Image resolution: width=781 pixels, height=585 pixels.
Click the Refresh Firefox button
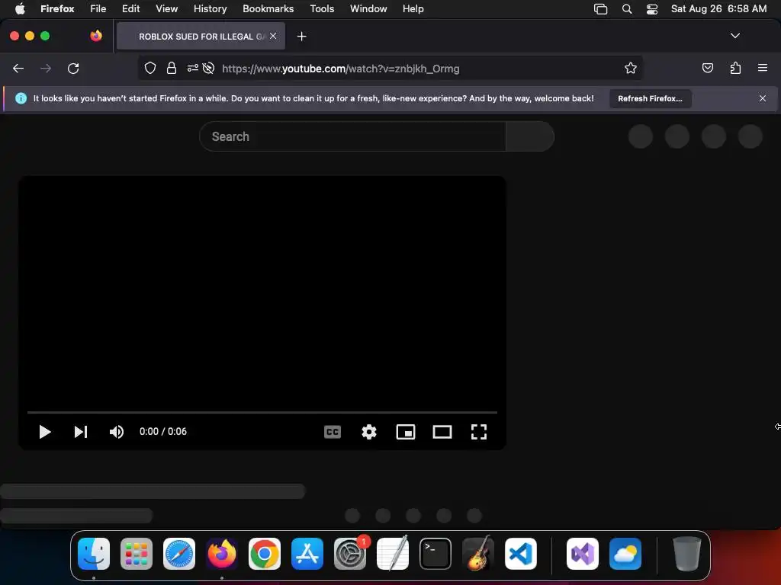(x=650, y=98)
